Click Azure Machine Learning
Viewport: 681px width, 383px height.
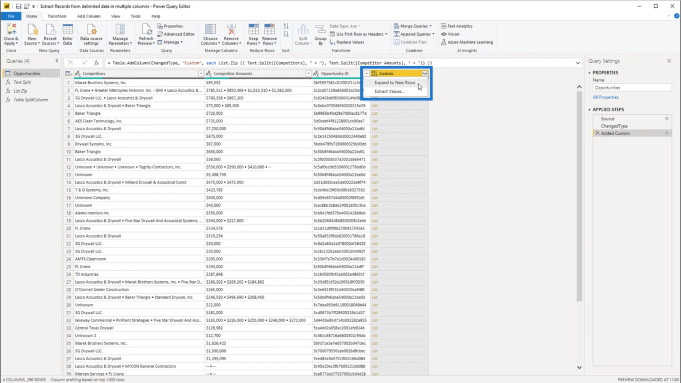tap(467, 42)
